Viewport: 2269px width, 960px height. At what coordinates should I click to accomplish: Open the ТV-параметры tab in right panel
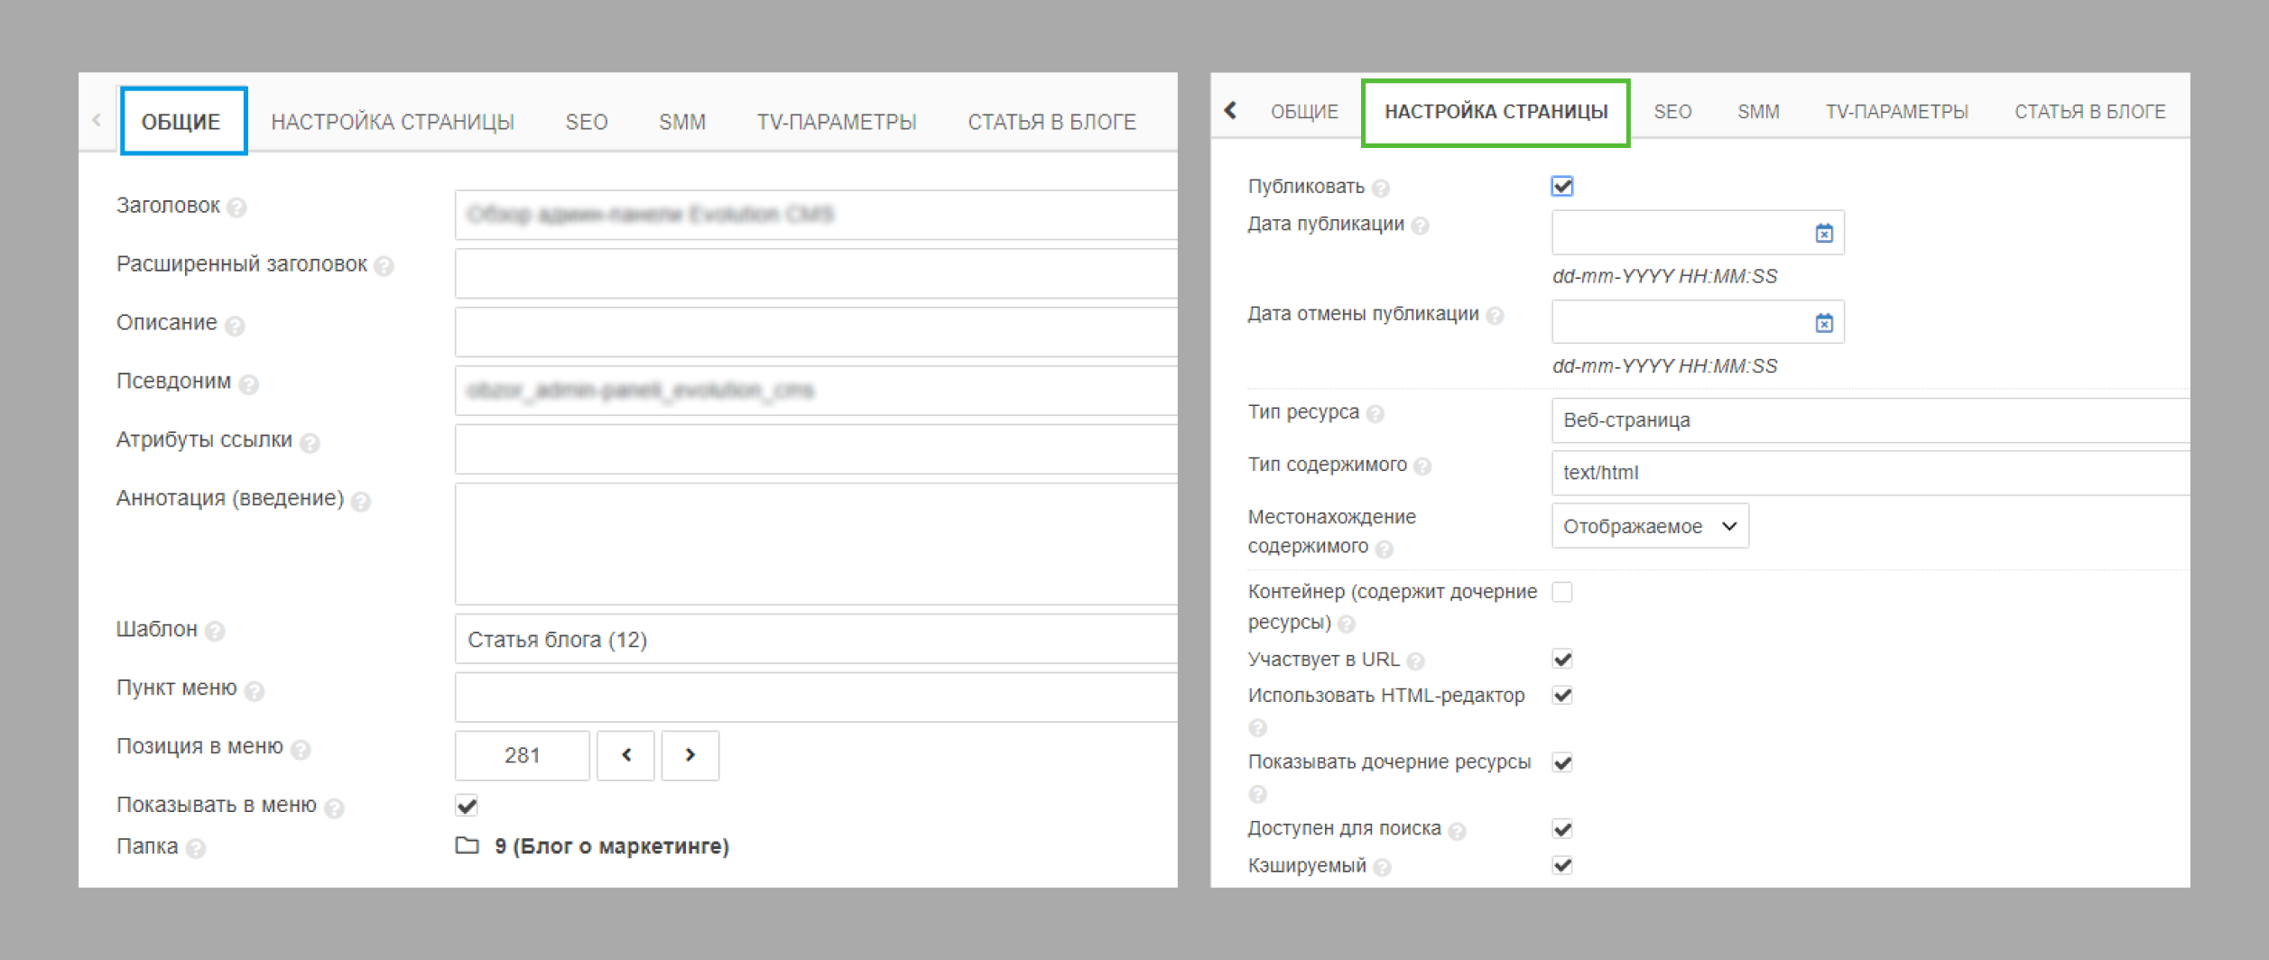click(x=1896, y=112)
